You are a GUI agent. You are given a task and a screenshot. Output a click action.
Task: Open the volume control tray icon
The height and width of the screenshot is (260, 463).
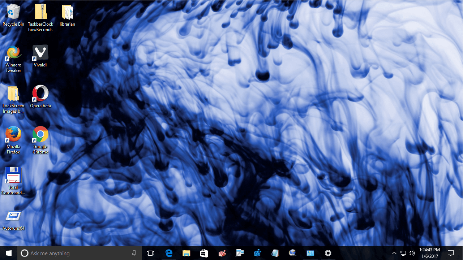click(x=412, y=253)
